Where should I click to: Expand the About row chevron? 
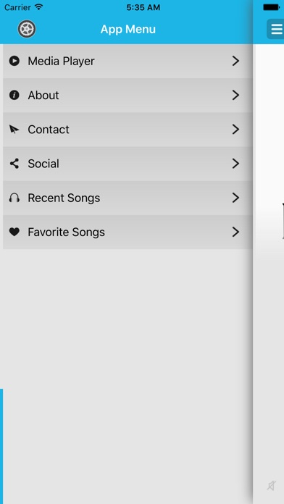click(x=235, y=95)
